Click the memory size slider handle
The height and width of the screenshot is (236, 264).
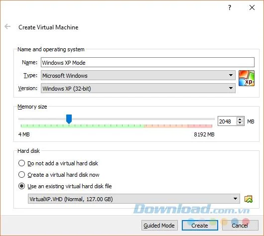point(69,119)
